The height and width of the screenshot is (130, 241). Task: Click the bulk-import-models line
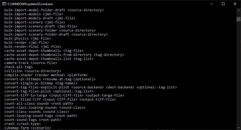[x=34, y=14]
